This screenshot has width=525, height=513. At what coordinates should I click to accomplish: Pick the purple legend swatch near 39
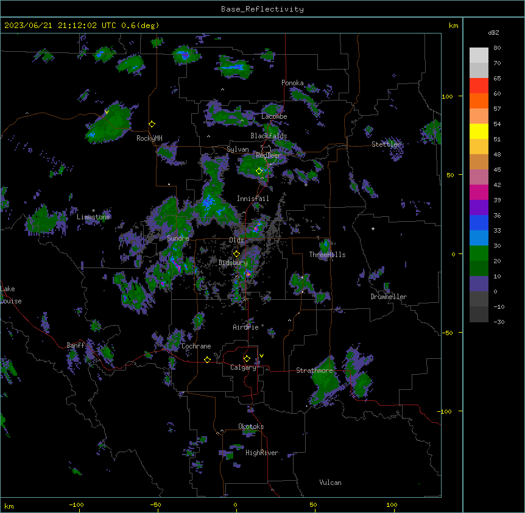coord(479,208)
